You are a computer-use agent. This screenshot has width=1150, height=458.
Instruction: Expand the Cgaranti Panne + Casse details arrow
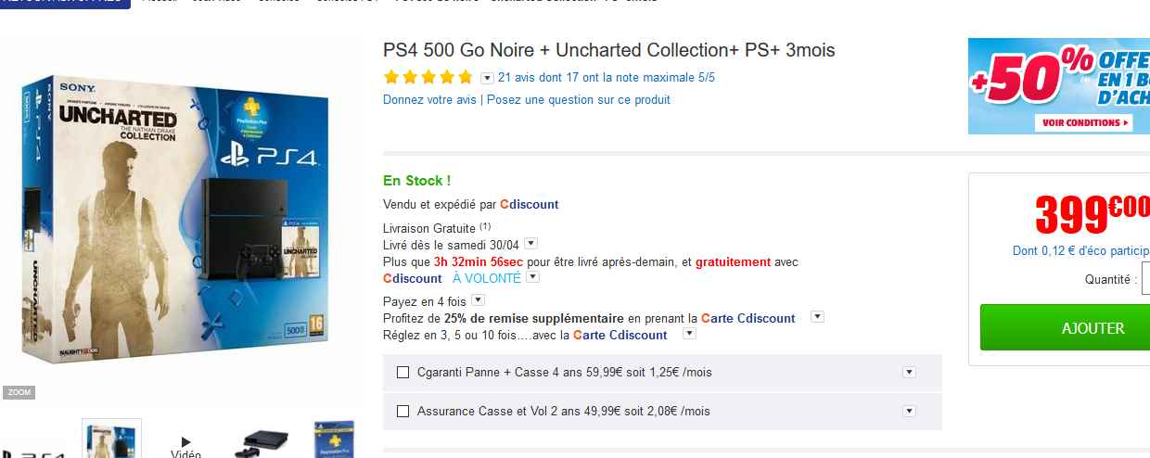909,373
